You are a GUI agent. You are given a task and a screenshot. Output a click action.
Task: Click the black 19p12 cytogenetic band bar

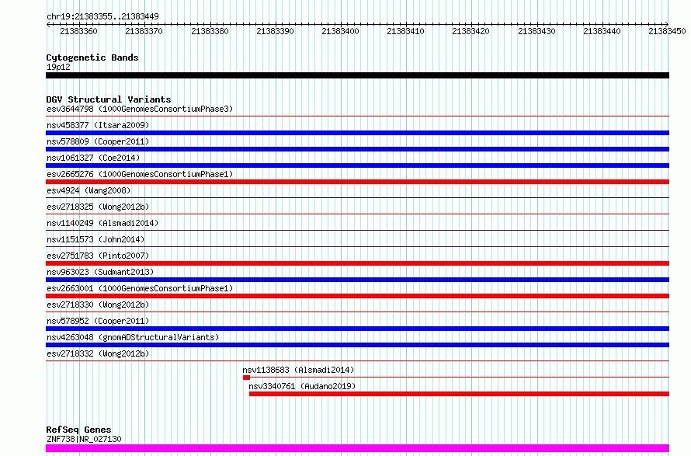[357, 75]
